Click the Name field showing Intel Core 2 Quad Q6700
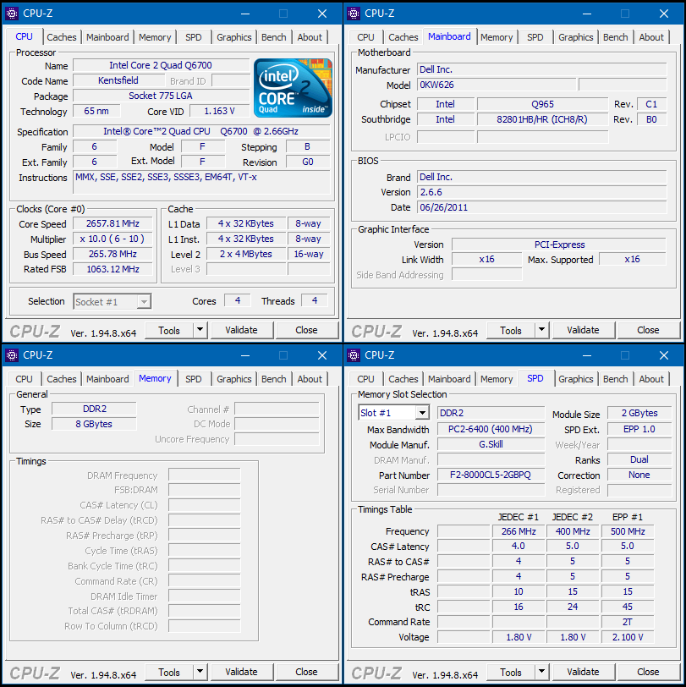The height and width of the screenshot is (687, 686). tap(161, 65)
